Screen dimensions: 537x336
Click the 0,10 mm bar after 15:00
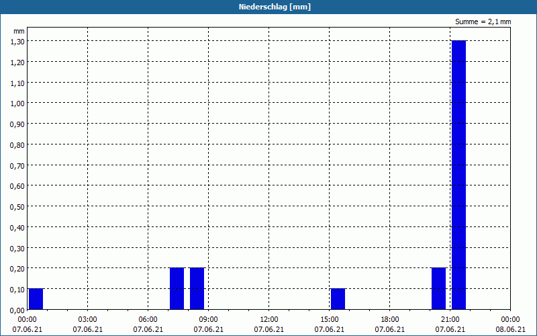pyautogui.click(x=338, y=299)
